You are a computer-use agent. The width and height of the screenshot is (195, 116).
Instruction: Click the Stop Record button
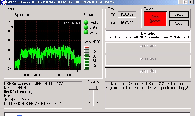155,19
